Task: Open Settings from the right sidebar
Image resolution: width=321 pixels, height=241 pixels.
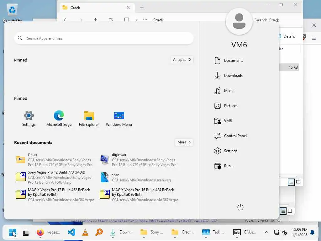Action: (x=226, y=151)
